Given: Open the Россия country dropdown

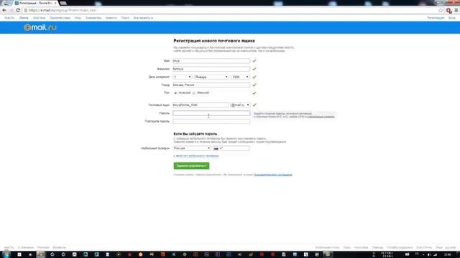Looking at the screenshot, I should coord(192,148).
